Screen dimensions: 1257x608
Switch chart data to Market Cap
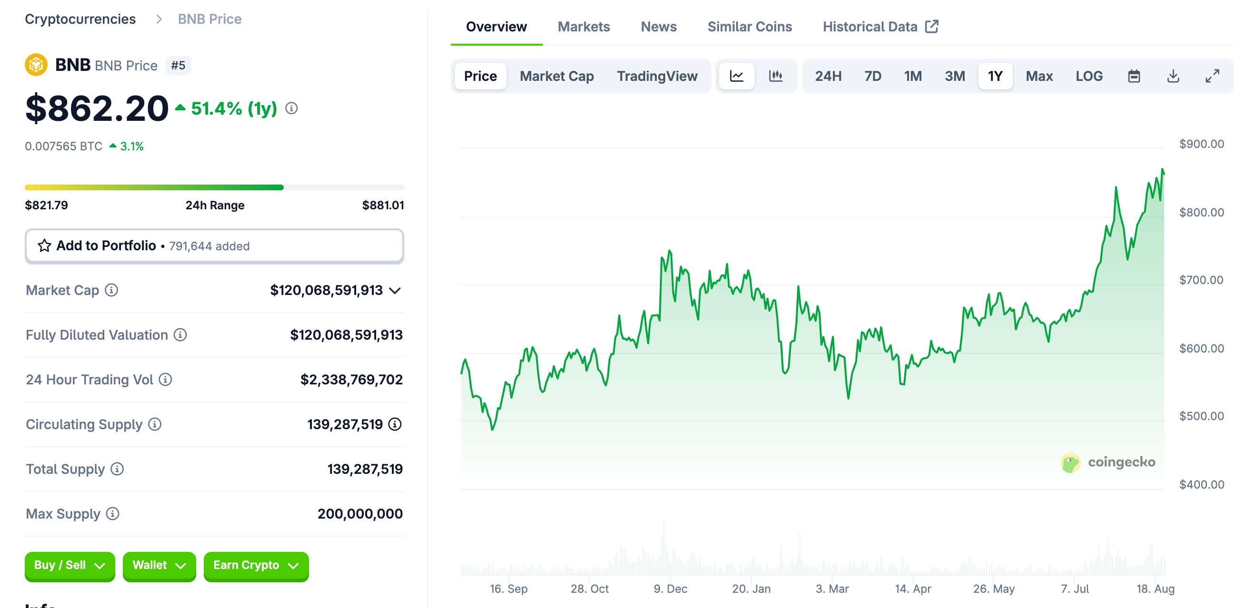click(557, 76)
